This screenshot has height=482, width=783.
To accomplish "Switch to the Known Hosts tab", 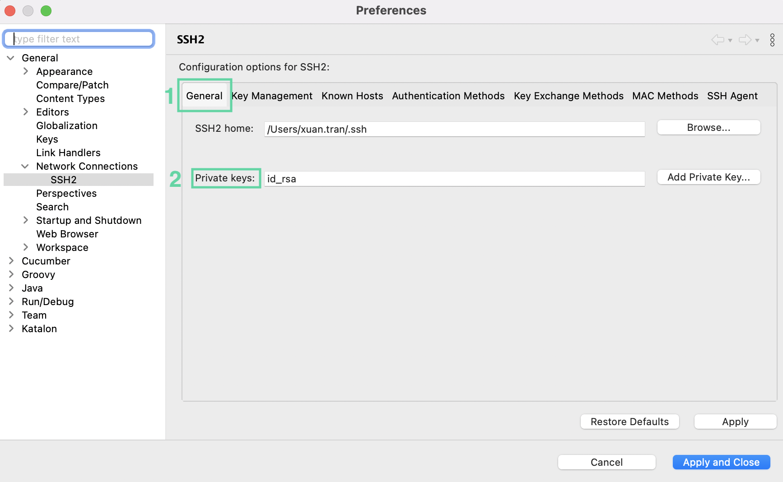I will [x=352, y=96].
